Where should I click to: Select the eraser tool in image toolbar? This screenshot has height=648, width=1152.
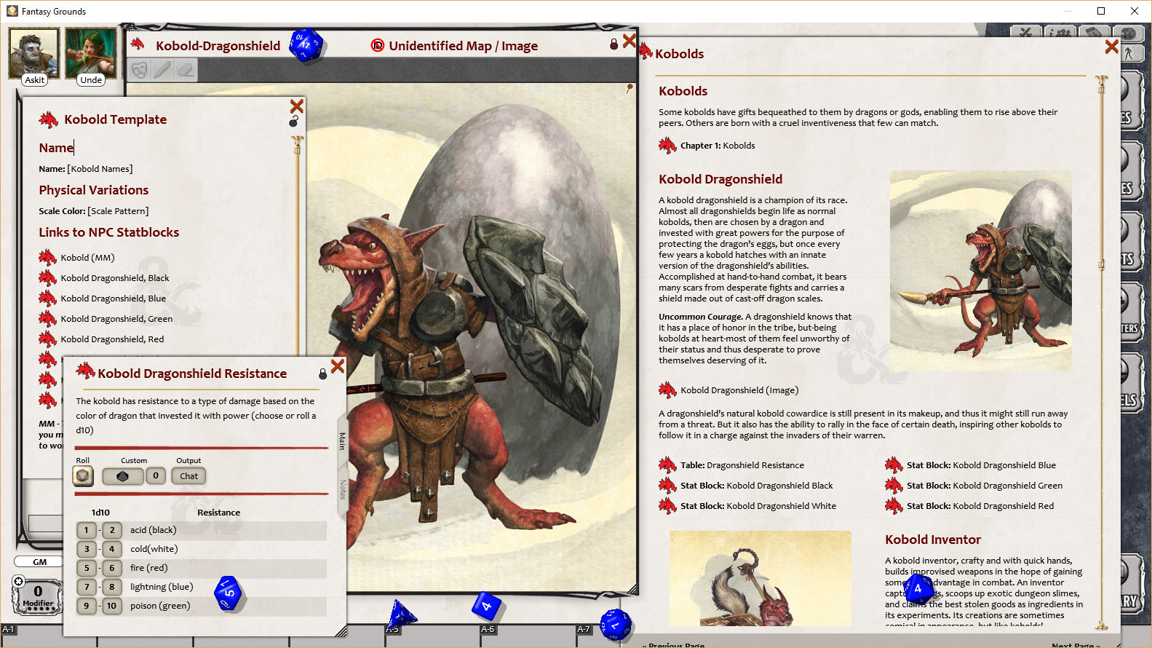(186, 70)
